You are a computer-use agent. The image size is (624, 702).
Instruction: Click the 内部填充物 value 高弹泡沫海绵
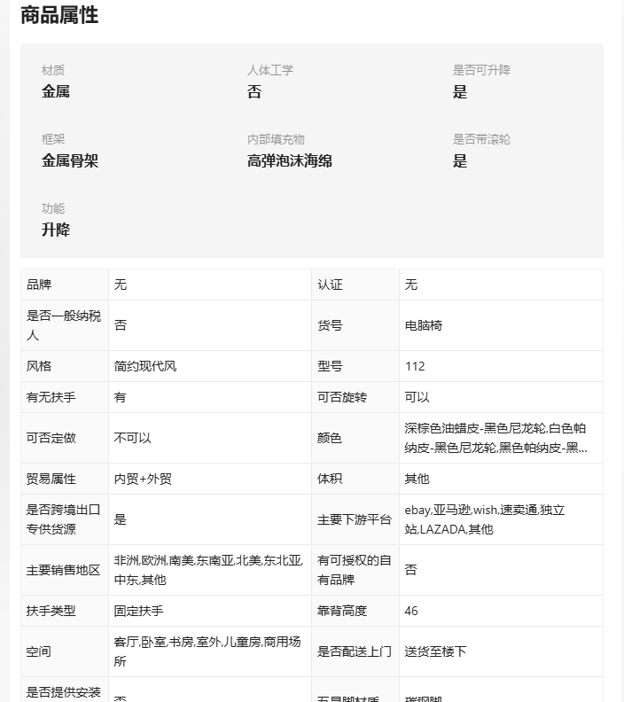tap(290, 160)
